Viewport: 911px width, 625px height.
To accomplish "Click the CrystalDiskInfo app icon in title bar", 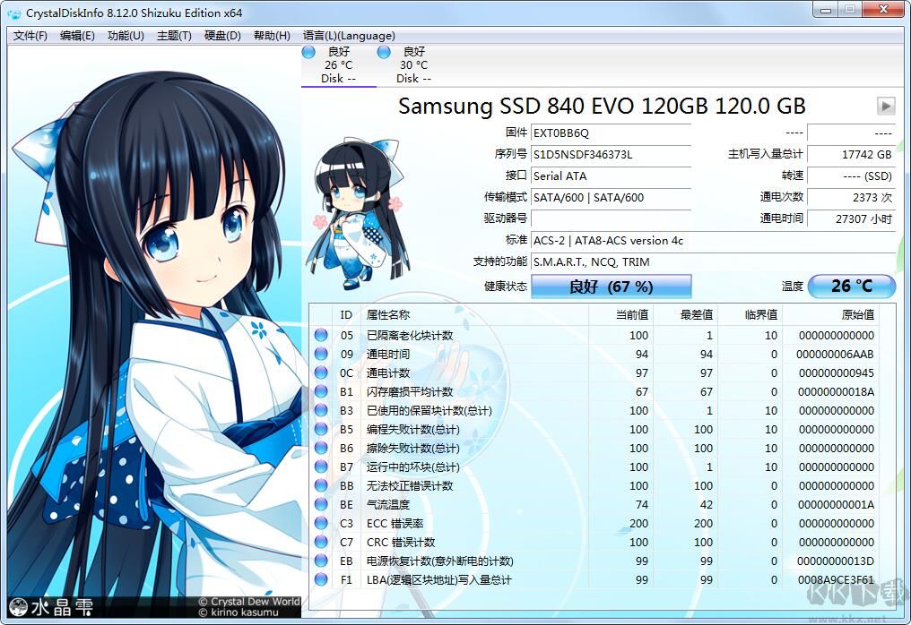I will (x=14, y=13).
